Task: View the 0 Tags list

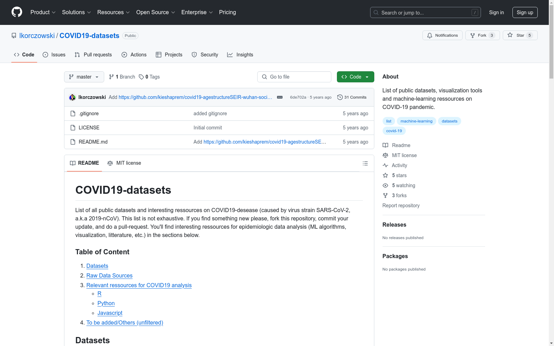Action: point(149,77)
